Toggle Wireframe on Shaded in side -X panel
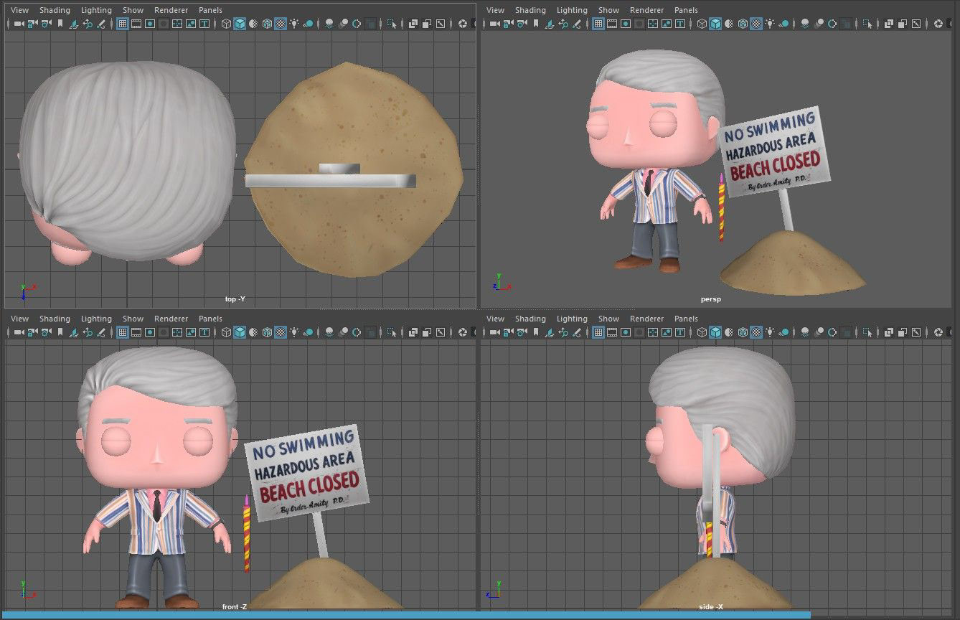This screenshot has width=960, height=620. pyautogui.click(x=742, y=332)
